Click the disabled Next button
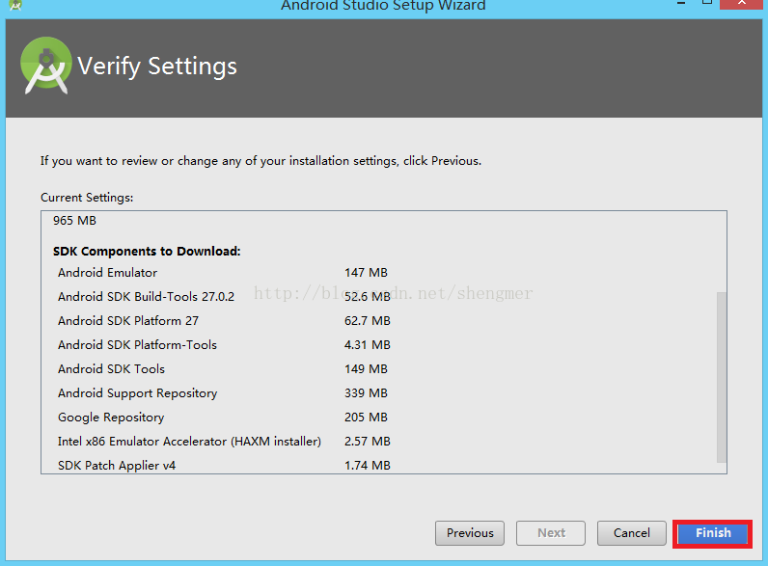Image resolution: width=768 pixels, height=566 pixels. tap(551, 533)
